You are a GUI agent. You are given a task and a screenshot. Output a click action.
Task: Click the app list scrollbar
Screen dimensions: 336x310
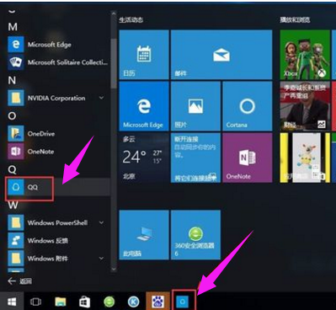point(114,63)
